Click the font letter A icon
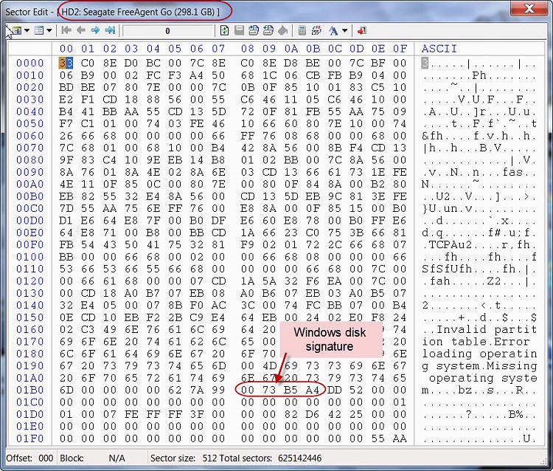 pyautogui.click(x=333, y=31)
